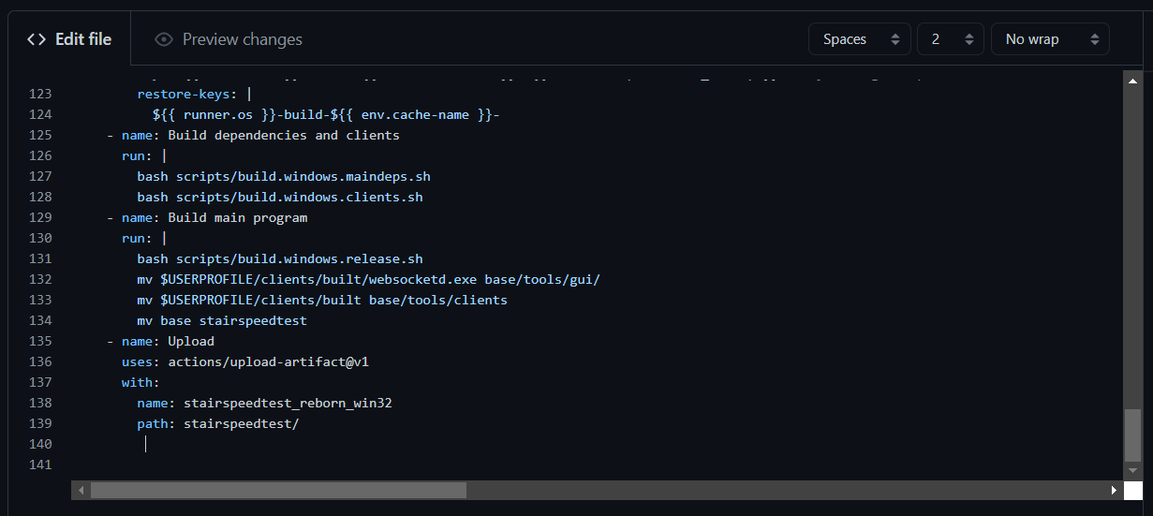Viewport: 1153px width, 516px height.
Task: Click line number 135 in gutter
Action: (40, 342)
